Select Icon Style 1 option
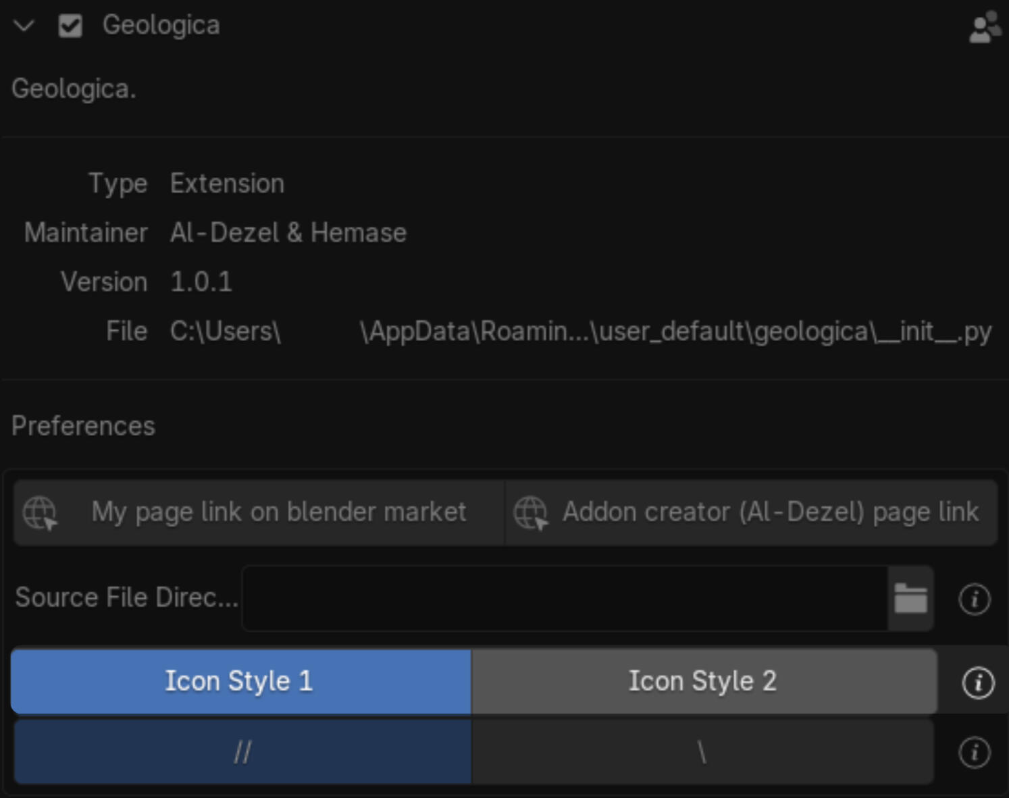The height and width of the screenshot is (798, 1009). point(240,681)
